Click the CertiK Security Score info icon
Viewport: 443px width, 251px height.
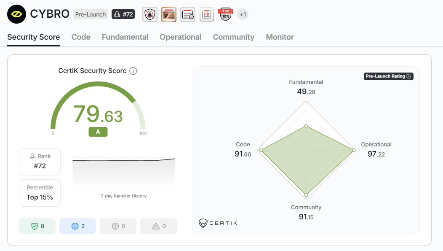pos(133,71)
